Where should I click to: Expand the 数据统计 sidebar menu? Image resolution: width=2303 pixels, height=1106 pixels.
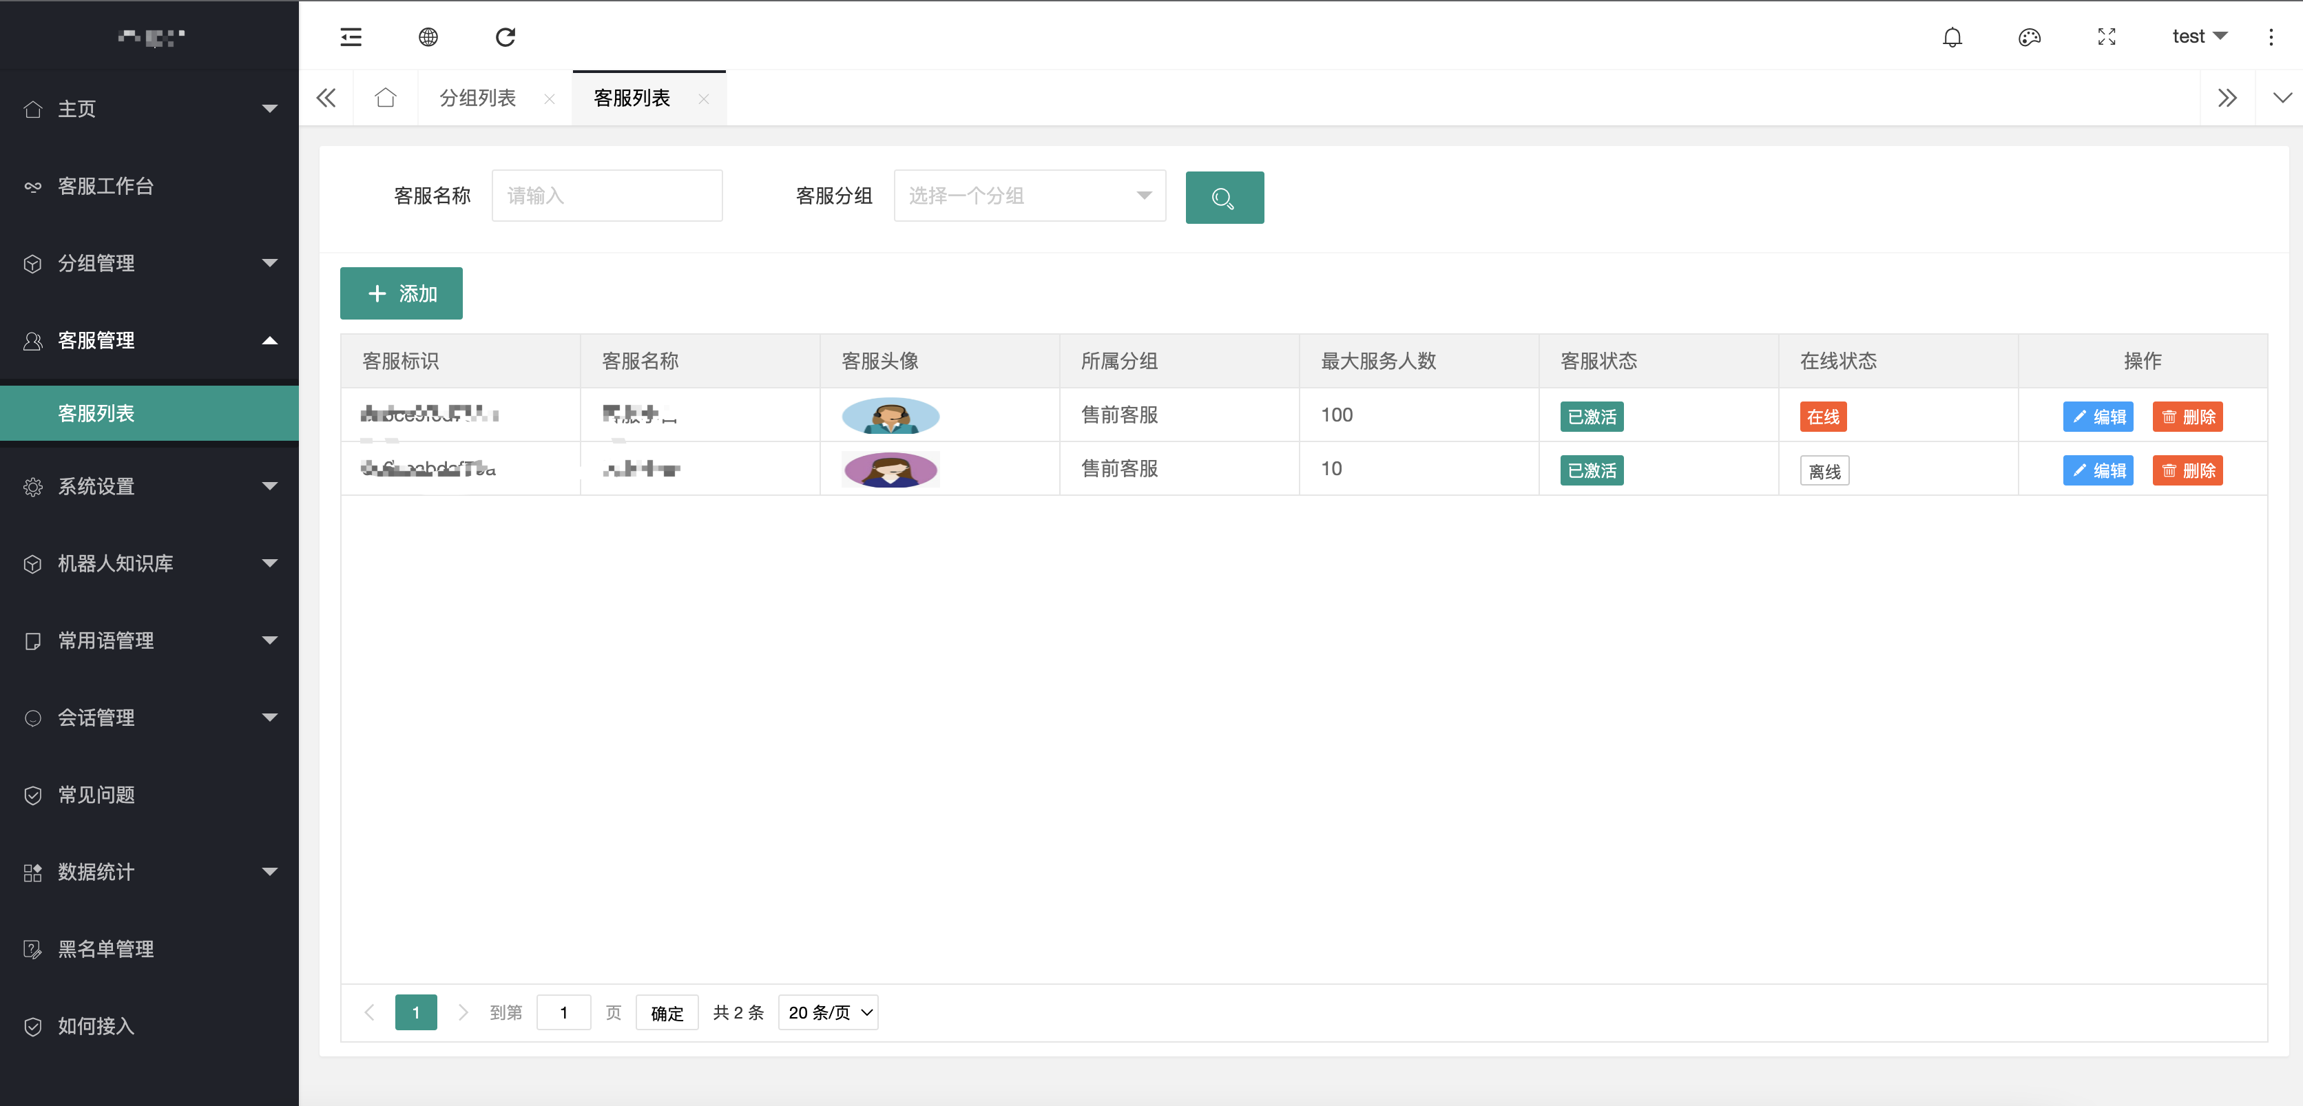tap(149, 872)
